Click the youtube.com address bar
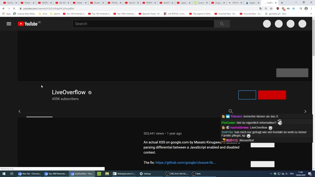 [x=139, y=9]
